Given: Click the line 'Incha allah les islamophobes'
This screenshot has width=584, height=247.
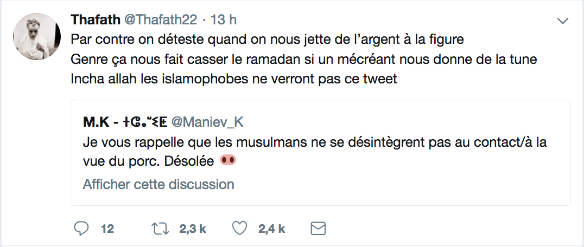Looking at the screenshot, I should click(234, 79).
